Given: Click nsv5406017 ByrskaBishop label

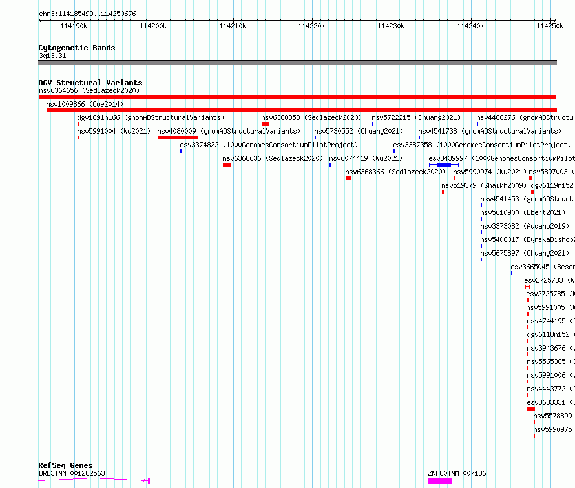Looking at the screenshot, I should pos(528,239).
